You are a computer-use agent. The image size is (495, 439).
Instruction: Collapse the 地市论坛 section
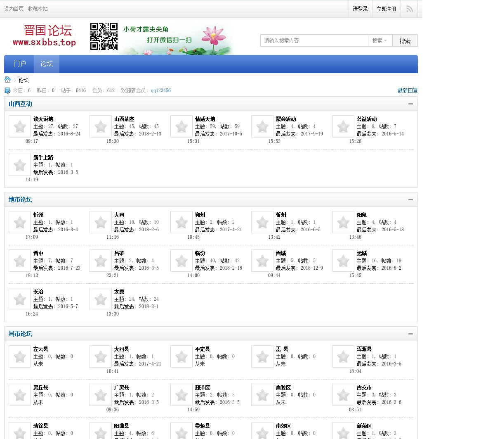coord(410,200)
